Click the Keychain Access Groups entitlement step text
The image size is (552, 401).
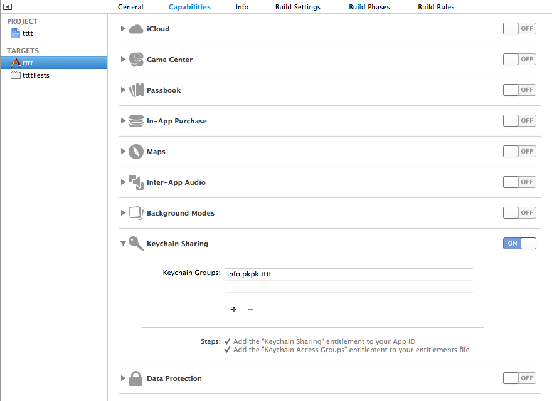tap(351, 350)
